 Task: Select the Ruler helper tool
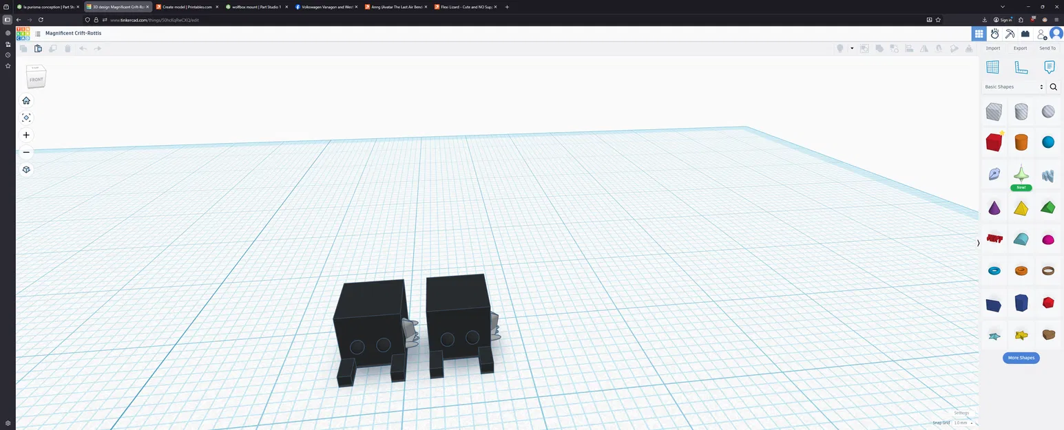[x=1021, y=67]
